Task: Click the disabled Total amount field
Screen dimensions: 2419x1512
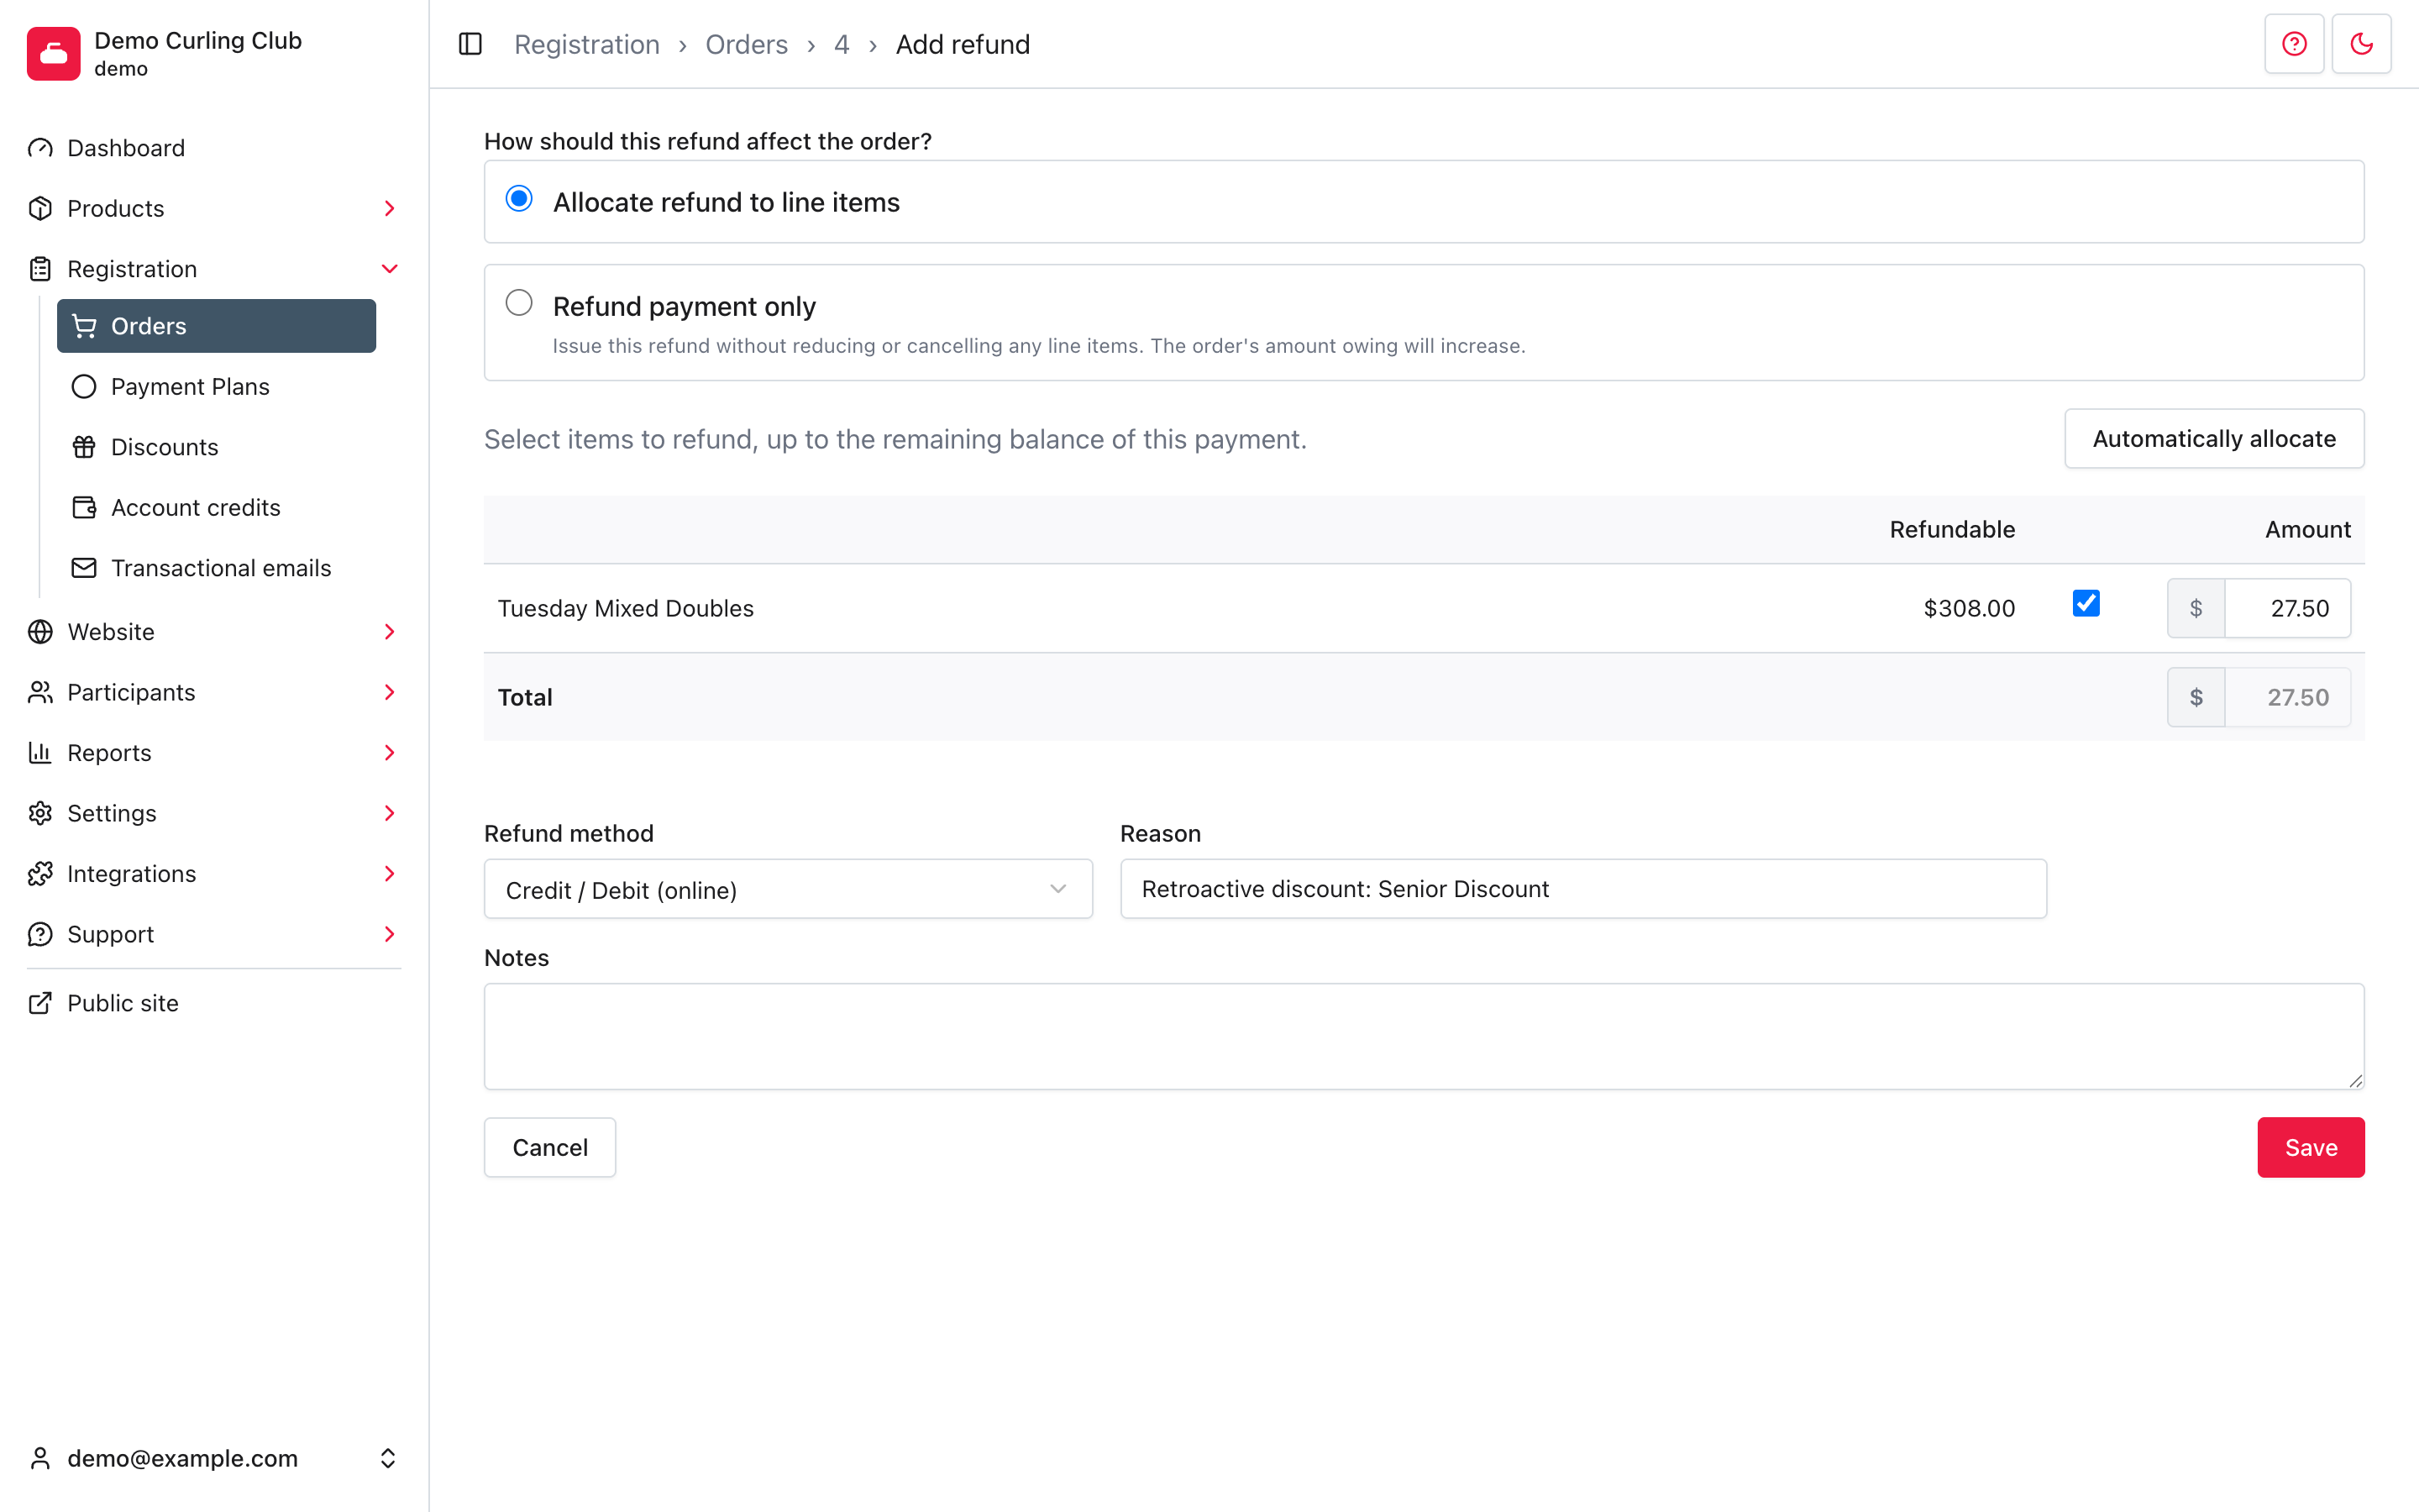Action: point(2287,697)
